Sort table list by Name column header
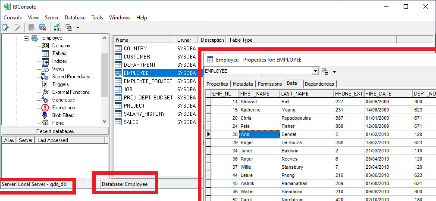Image resolution: width=436 pixels, height=201 pixels. pos(144,40)
